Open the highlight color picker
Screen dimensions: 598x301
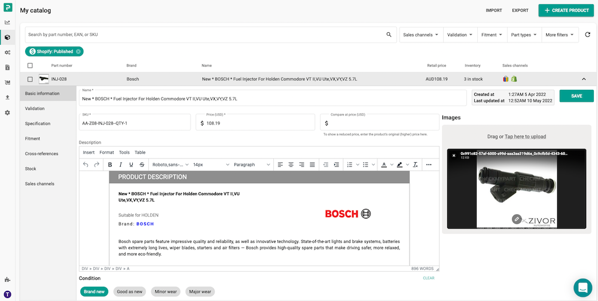[399, 165]
